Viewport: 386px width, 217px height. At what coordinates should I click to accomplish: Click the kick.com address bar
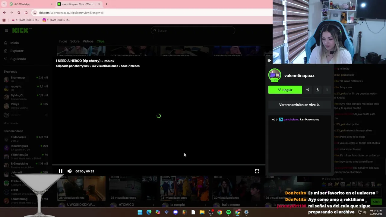click(x=152, y=13)
